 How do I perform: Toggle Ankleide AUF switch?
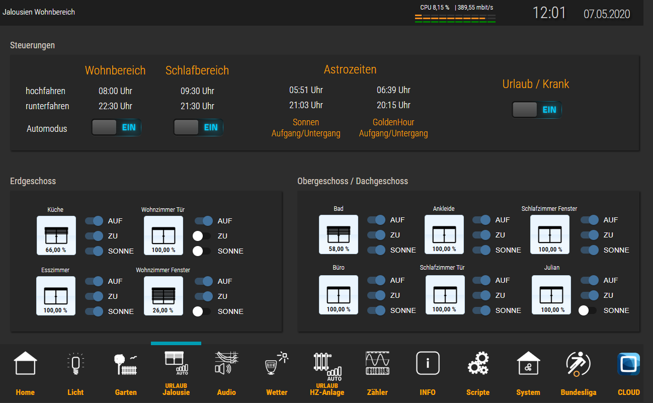pyautogui.click(x=481, y=220)
